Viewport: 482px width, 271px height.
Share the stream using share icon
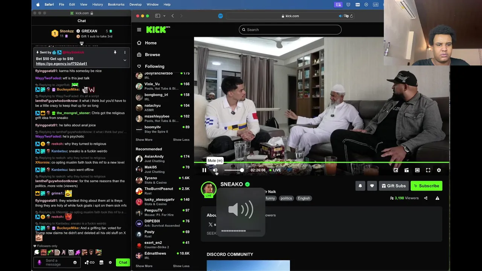pos(426,198)
